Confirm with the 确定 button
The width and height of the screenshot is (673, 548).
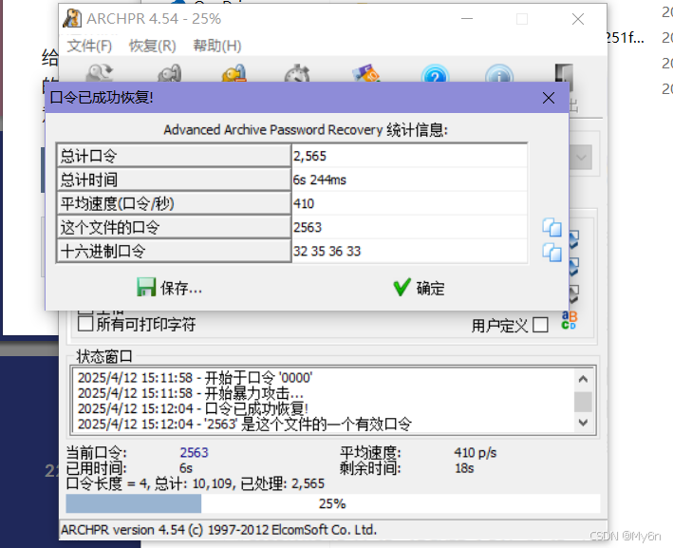coord(419,288)
